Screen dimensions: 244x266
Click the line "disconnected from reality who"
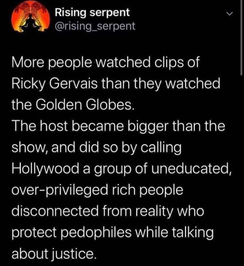pos(108,211)
